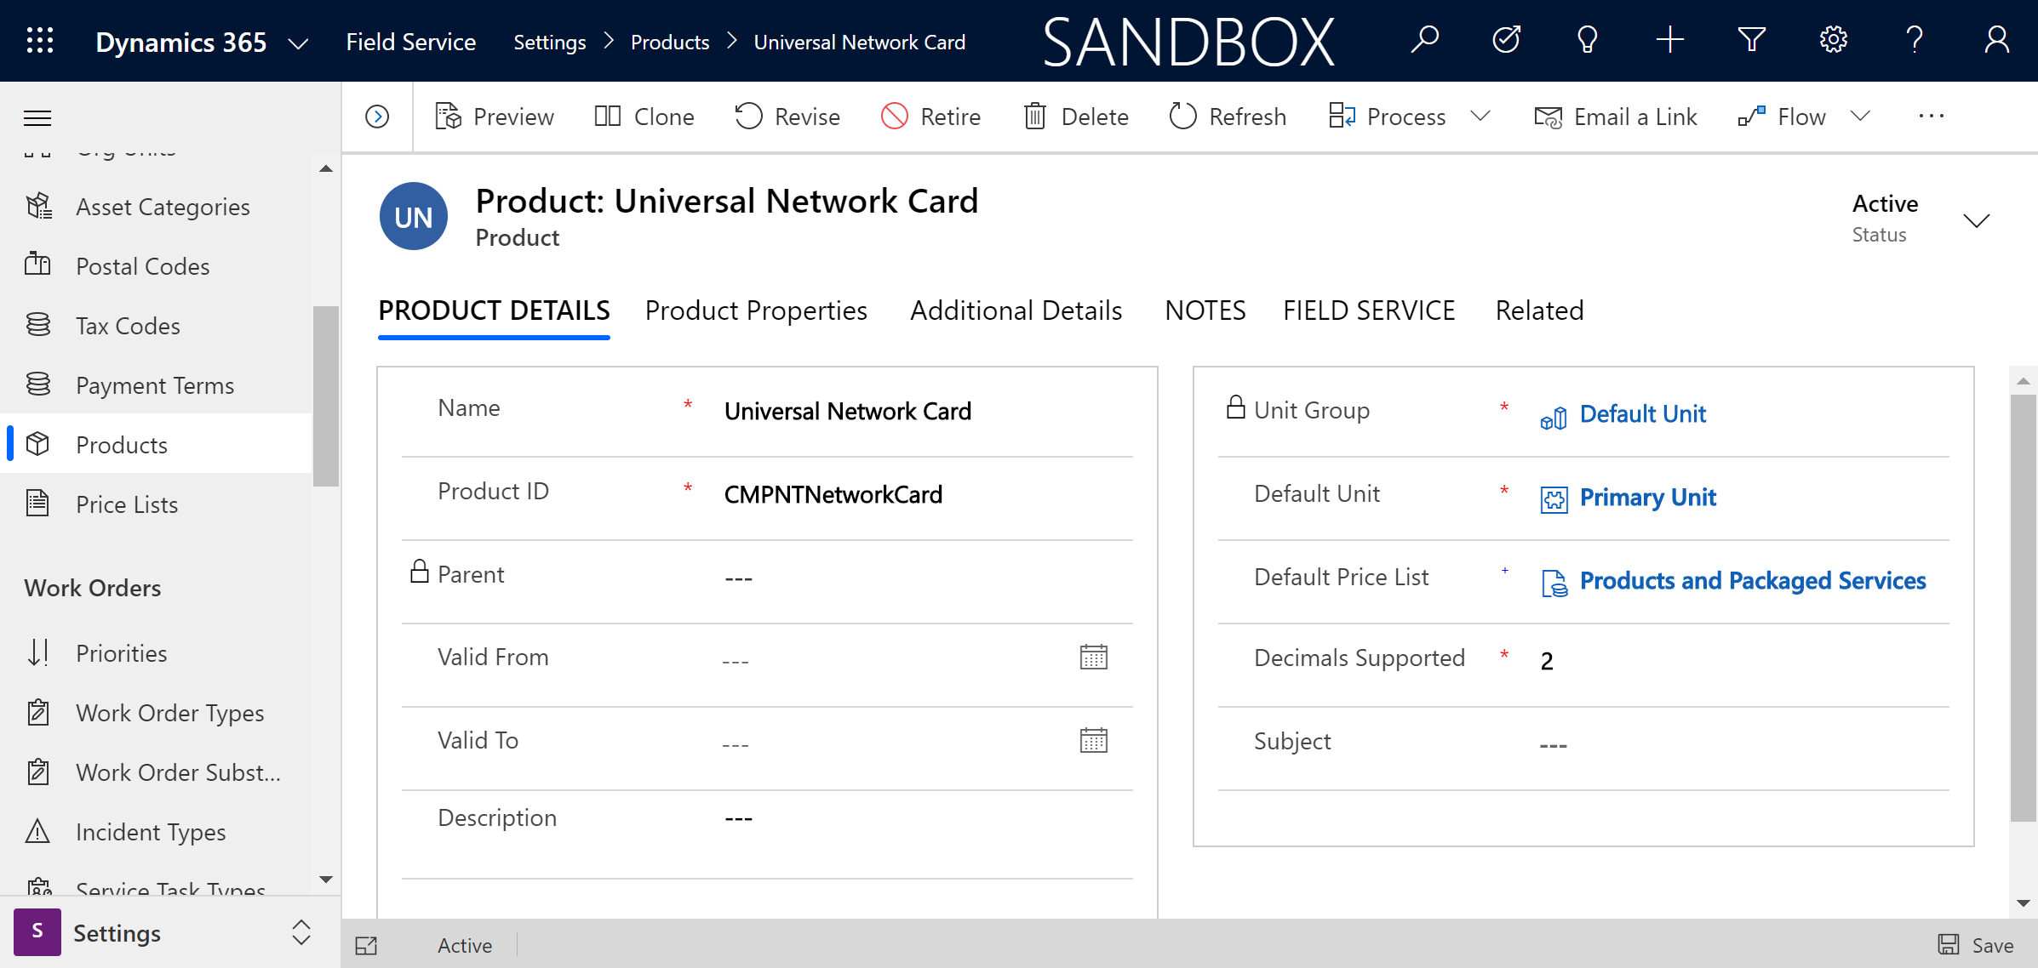Image resolution: width=2038 pixels, height=968 pixels.
Task: Open Price Lists in sidebar
Action: tap(157, 504)
